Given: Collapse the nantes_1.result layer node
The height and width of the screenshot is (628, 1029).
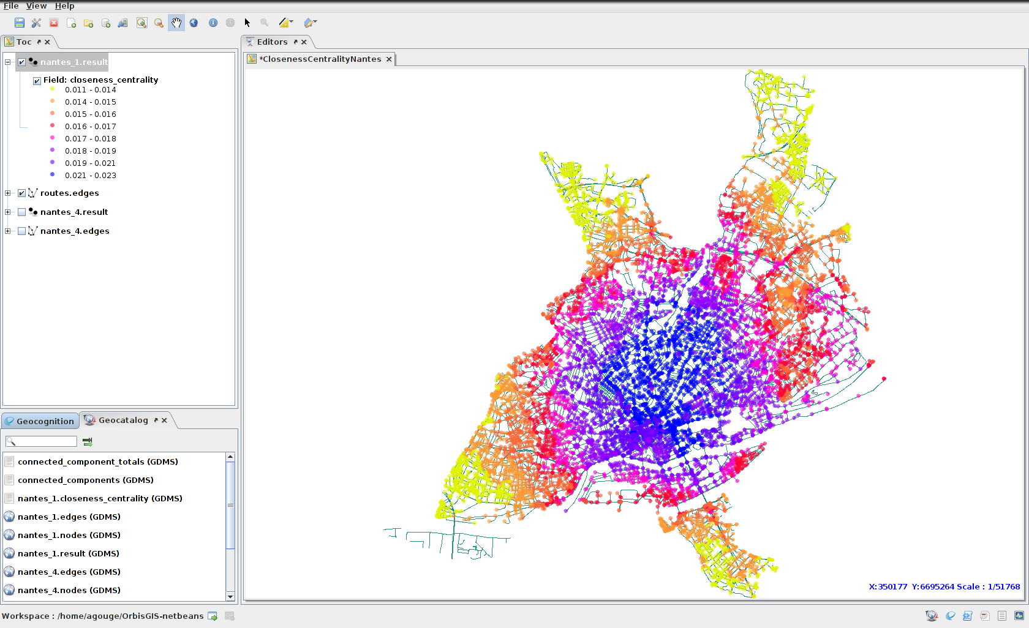Looking at the screenshot, I should (x=8, y=62).
